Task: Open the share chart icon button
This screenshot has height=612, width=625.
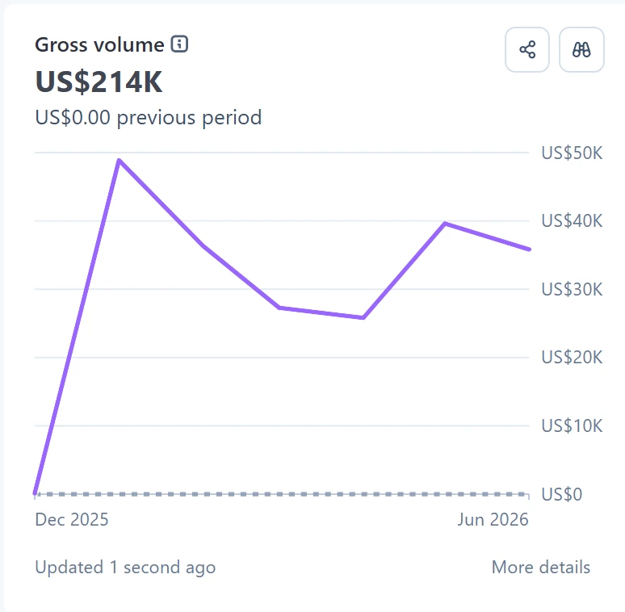Action: pyautogui.click(x=527, y=50)
